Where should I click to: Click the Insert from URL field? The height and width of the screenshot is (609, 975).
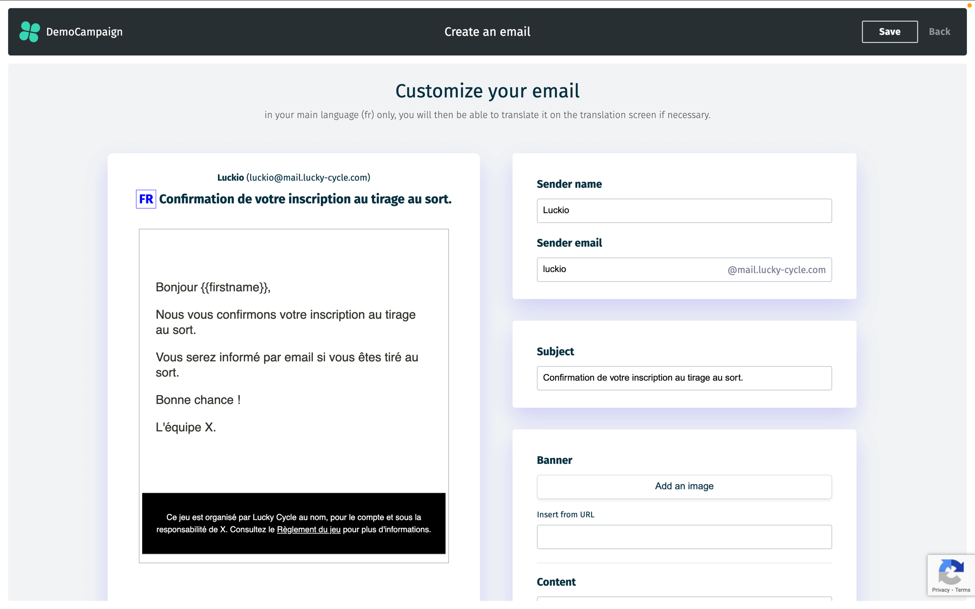(x=684, y=537)
